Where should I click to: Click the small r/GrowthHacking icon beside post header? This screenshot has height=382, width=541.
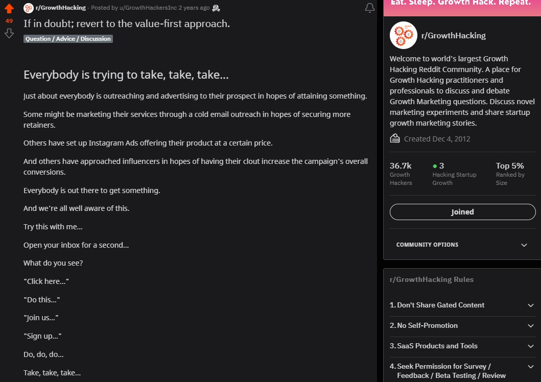click(x=28, y=8)
